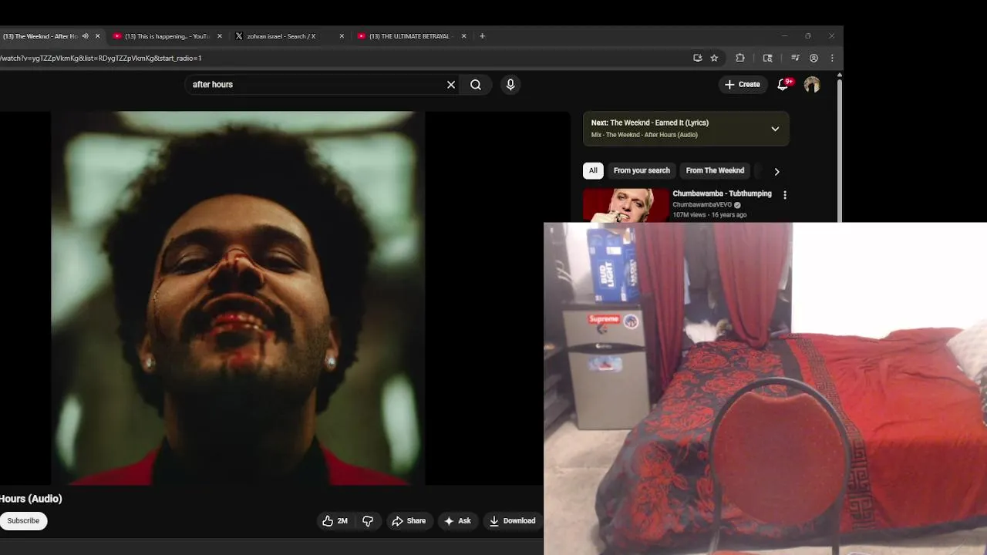Clear the 'after hours' search text
987x555 pixels.
[x=451, y=85]
